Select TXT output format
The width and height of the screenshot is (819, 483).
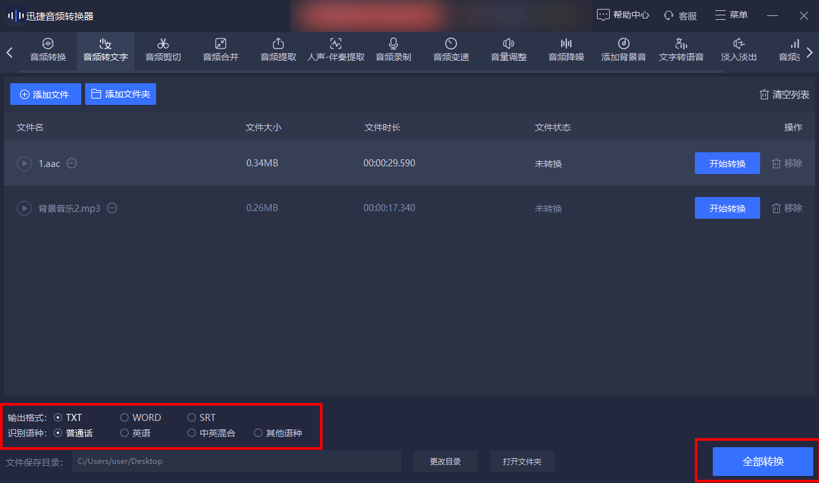coord(68,418)
